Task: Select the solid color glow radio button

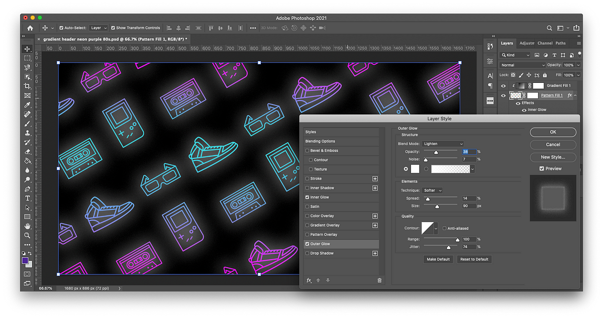Action: pos(406,169)
